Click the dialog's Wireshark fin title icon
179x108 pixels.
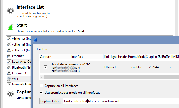35,40
